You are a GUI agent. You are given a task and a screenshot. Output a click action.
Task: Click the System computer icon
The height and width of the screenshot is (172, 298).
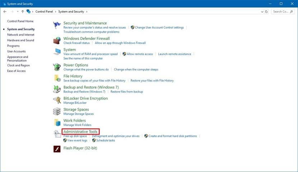[x=57, y=52]
